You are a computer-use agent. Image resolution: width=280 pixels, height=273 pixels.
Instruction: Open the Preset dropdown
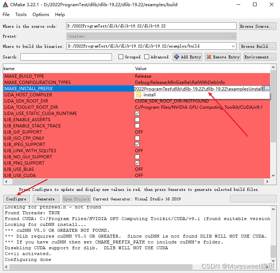[151, 36]
